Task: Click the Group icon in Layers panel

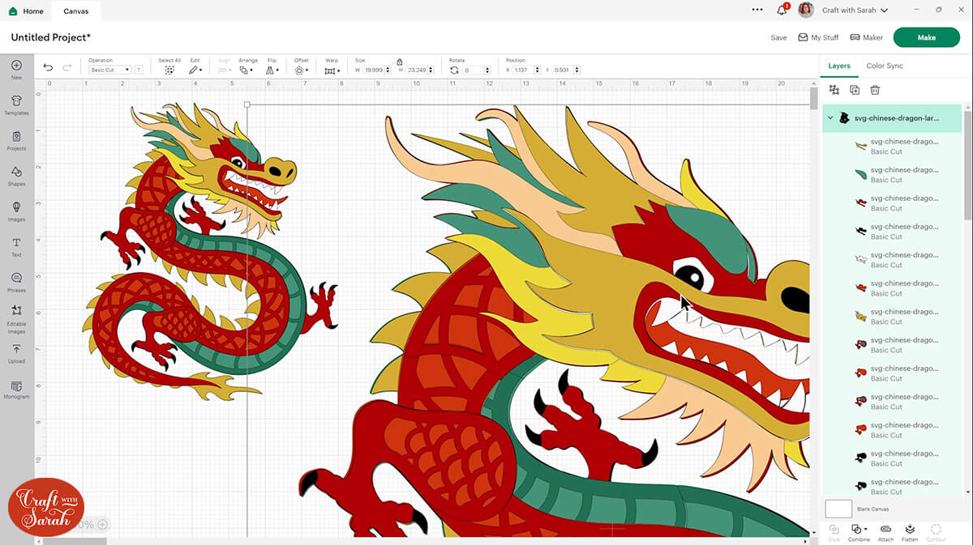Action: tap(834, 90)
